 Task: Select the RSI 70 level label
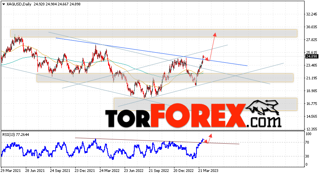(x=307, y=142)
